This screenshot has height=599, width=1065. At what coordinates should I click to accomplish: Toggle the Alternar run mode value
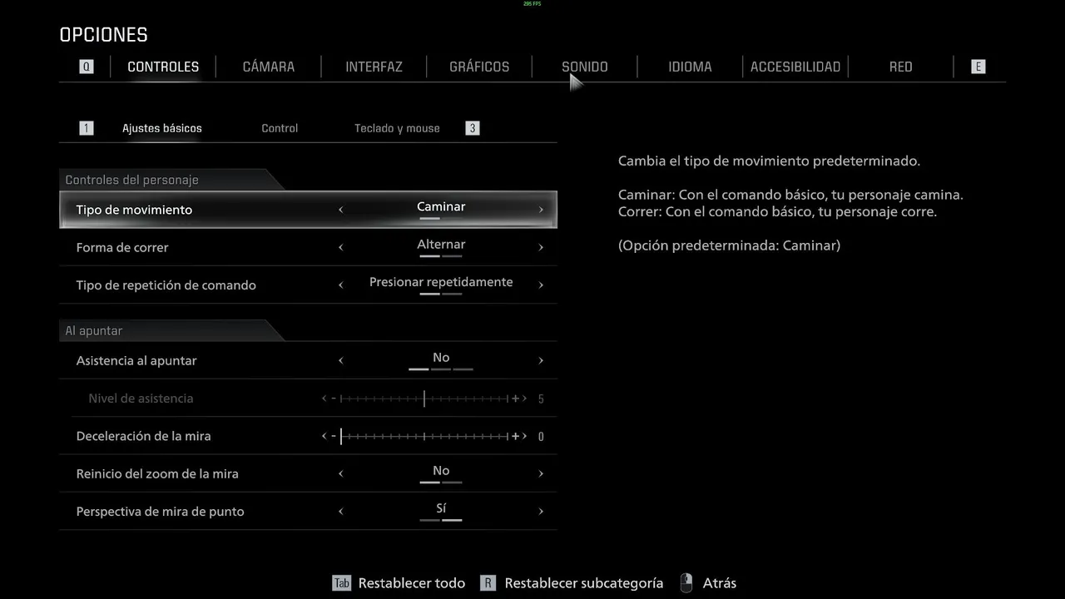click(441, 245)
